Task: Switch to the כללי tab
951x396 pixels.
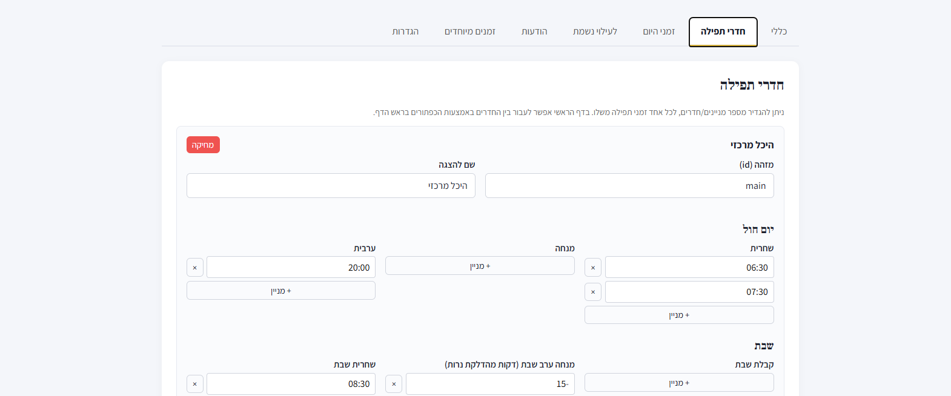Action: [x=778, y=31]
